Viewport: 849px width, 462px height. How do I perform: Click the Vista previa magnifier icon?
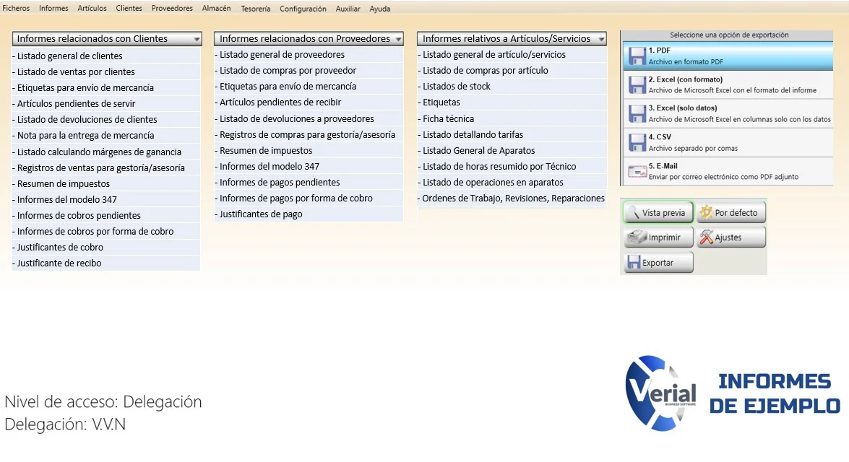[634, 213]
